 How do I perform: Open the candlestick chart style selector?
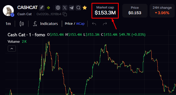[x=22, y=24]
